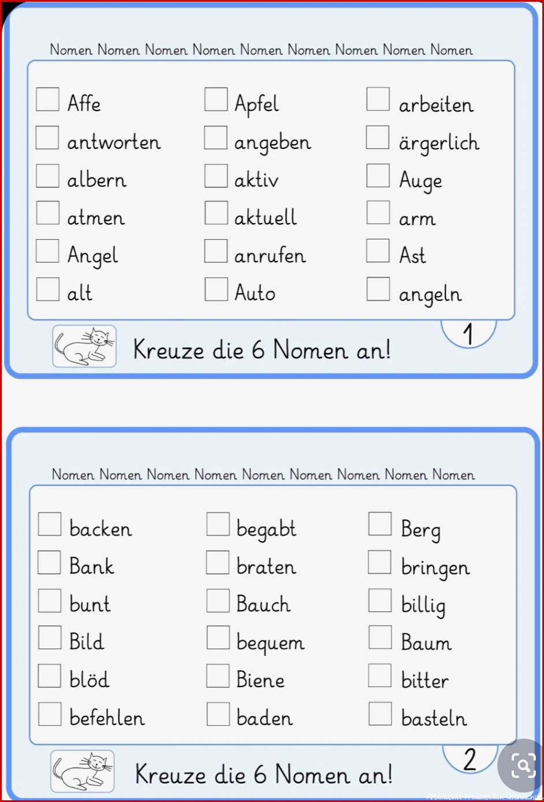Select the Baum checkbox
The image size is (544, 802).
pos(380,638)
